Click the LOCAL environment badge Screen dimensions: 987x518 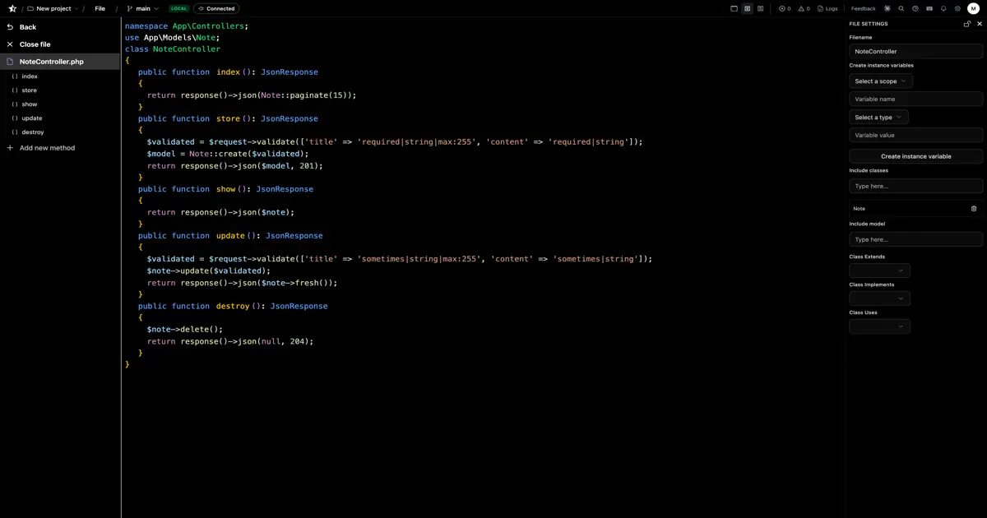pyautogui.click(x=178, y=8)
